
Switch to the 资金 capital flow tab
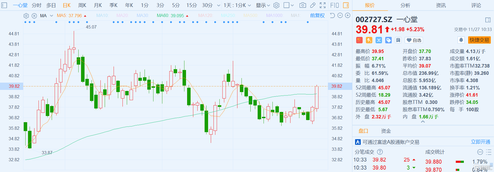[x=386, y=131]
